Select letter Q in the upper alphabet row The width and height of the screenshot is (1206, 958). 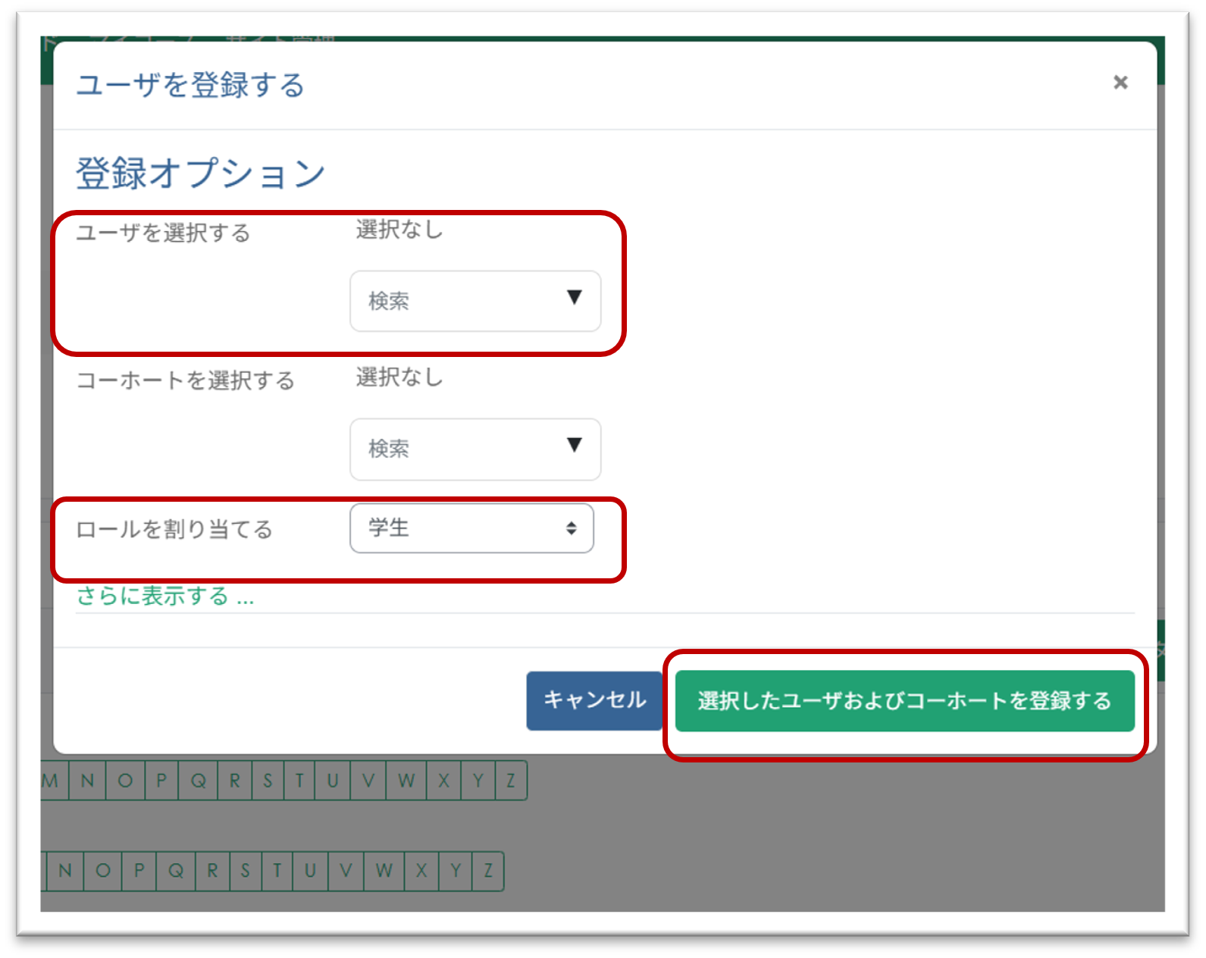[198, 781]
